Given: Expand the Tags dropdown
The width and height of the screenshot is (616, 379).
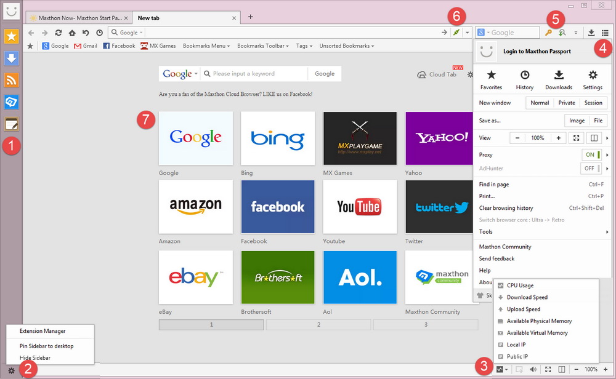Looking at the screenshot, I should coord(304,46).
